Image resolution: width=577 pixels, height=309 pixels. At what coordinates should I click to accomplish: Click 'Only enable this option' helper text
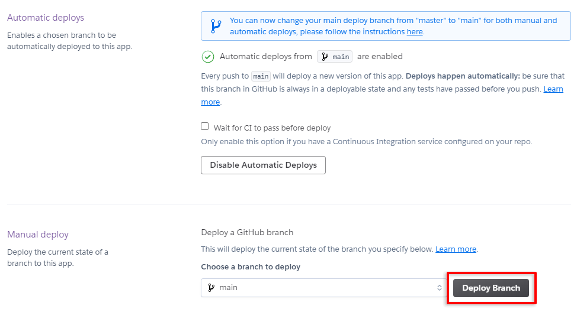pyautogui.click(x=367, y=142)
